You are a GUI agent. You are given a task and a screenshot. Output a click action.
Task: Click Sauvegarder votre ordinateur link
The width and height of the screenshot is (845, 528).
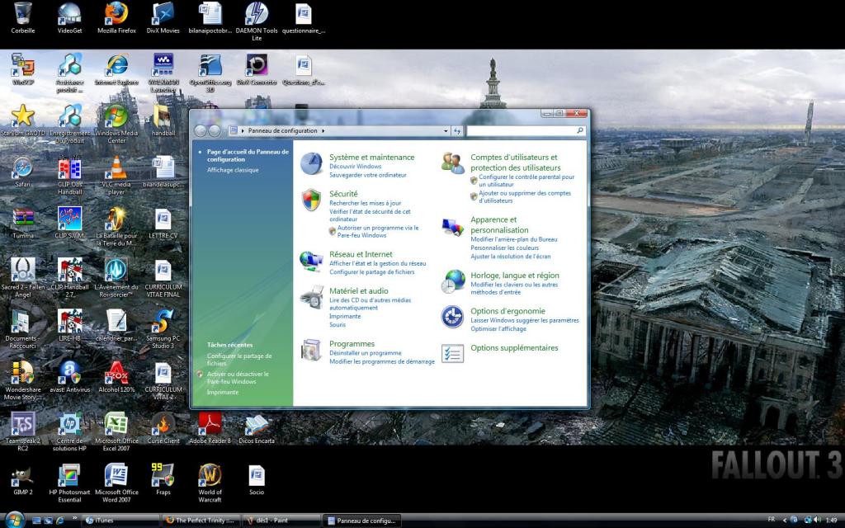368,175
